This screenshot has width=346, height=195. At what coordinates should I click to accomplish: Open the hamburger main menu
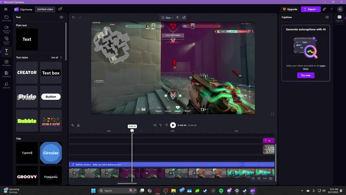6,9
